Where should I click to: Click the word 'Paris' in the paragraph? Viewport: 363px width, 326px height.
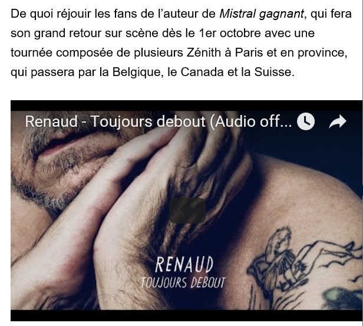pos(249,52)
